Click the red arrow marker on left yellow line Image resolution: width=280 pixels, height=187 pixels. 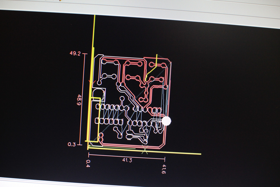(92, 82)
